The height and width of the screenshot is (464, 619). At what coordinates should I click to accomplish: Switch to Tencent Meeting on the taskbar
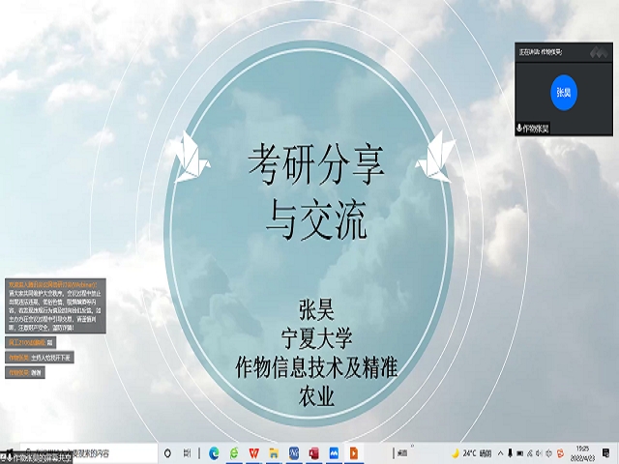334,453
